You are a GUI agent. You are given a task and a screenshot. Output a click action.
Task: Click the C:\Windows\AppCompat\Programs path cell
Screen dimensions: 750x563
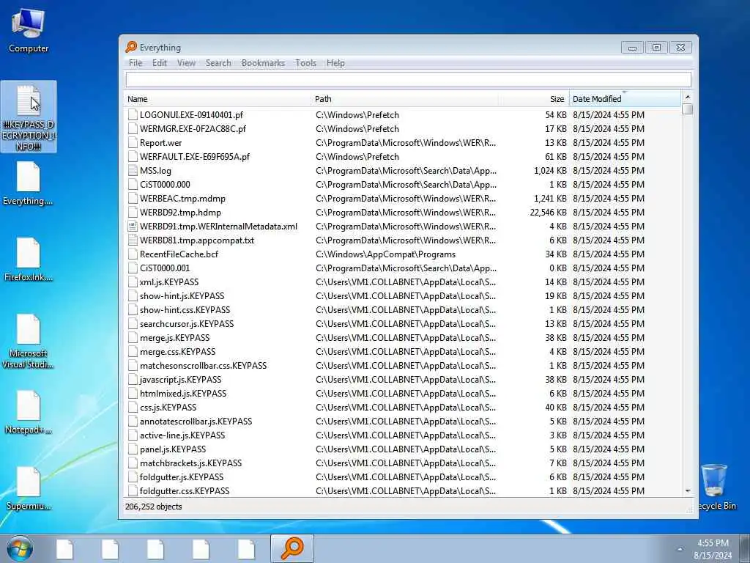point(385,254)
